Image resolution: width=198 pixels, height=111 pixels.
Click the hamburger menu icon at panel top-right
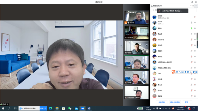(x=196, y=6)
